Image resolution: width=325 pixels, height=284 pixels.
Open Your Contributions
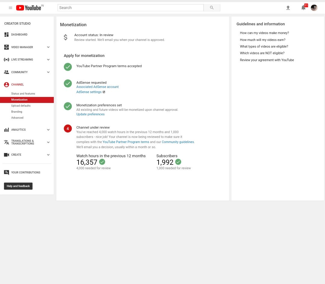click(x=26, y=172)
